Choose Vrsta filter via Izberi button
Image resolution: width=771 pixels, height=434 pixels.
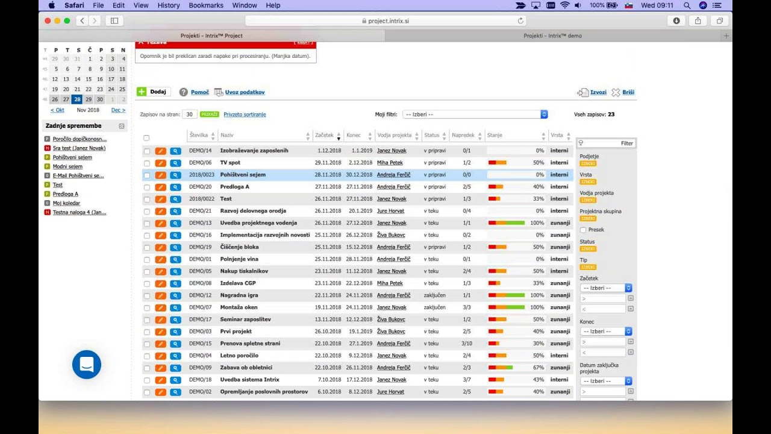click(x=588, y=182)
